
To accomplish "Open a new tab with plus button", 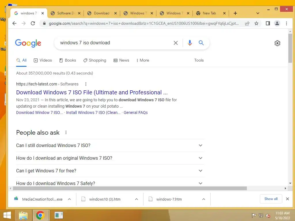I will (235, 13).
